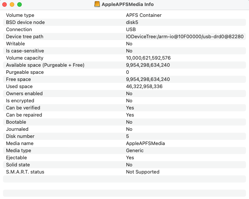Minimize the Info window with yellow button

pyautogui.click(x=12, y=4)
